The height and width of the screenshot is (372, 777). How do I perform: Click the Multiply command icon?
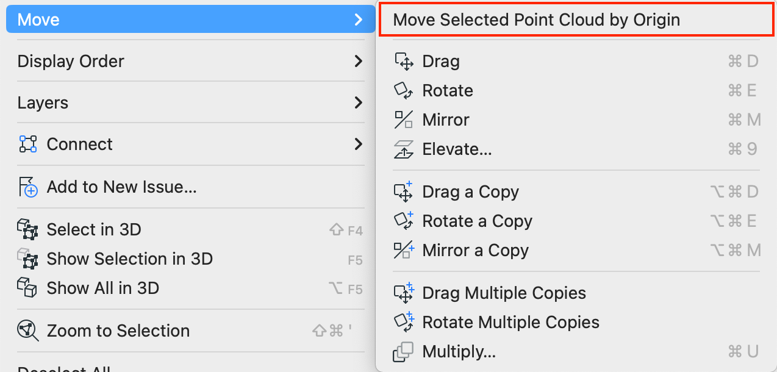[x=404, y=351]
